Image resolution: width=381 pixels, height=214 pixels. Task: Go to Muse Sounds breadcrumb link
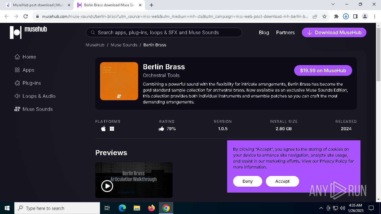click(124, 45)
